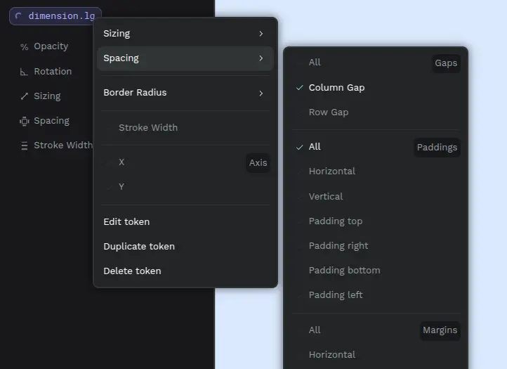Image resolution: width=507 pixels, height=369 pixels.
Task: Select Stroke Width in the context menu
Action: click(x=147, y=128)
